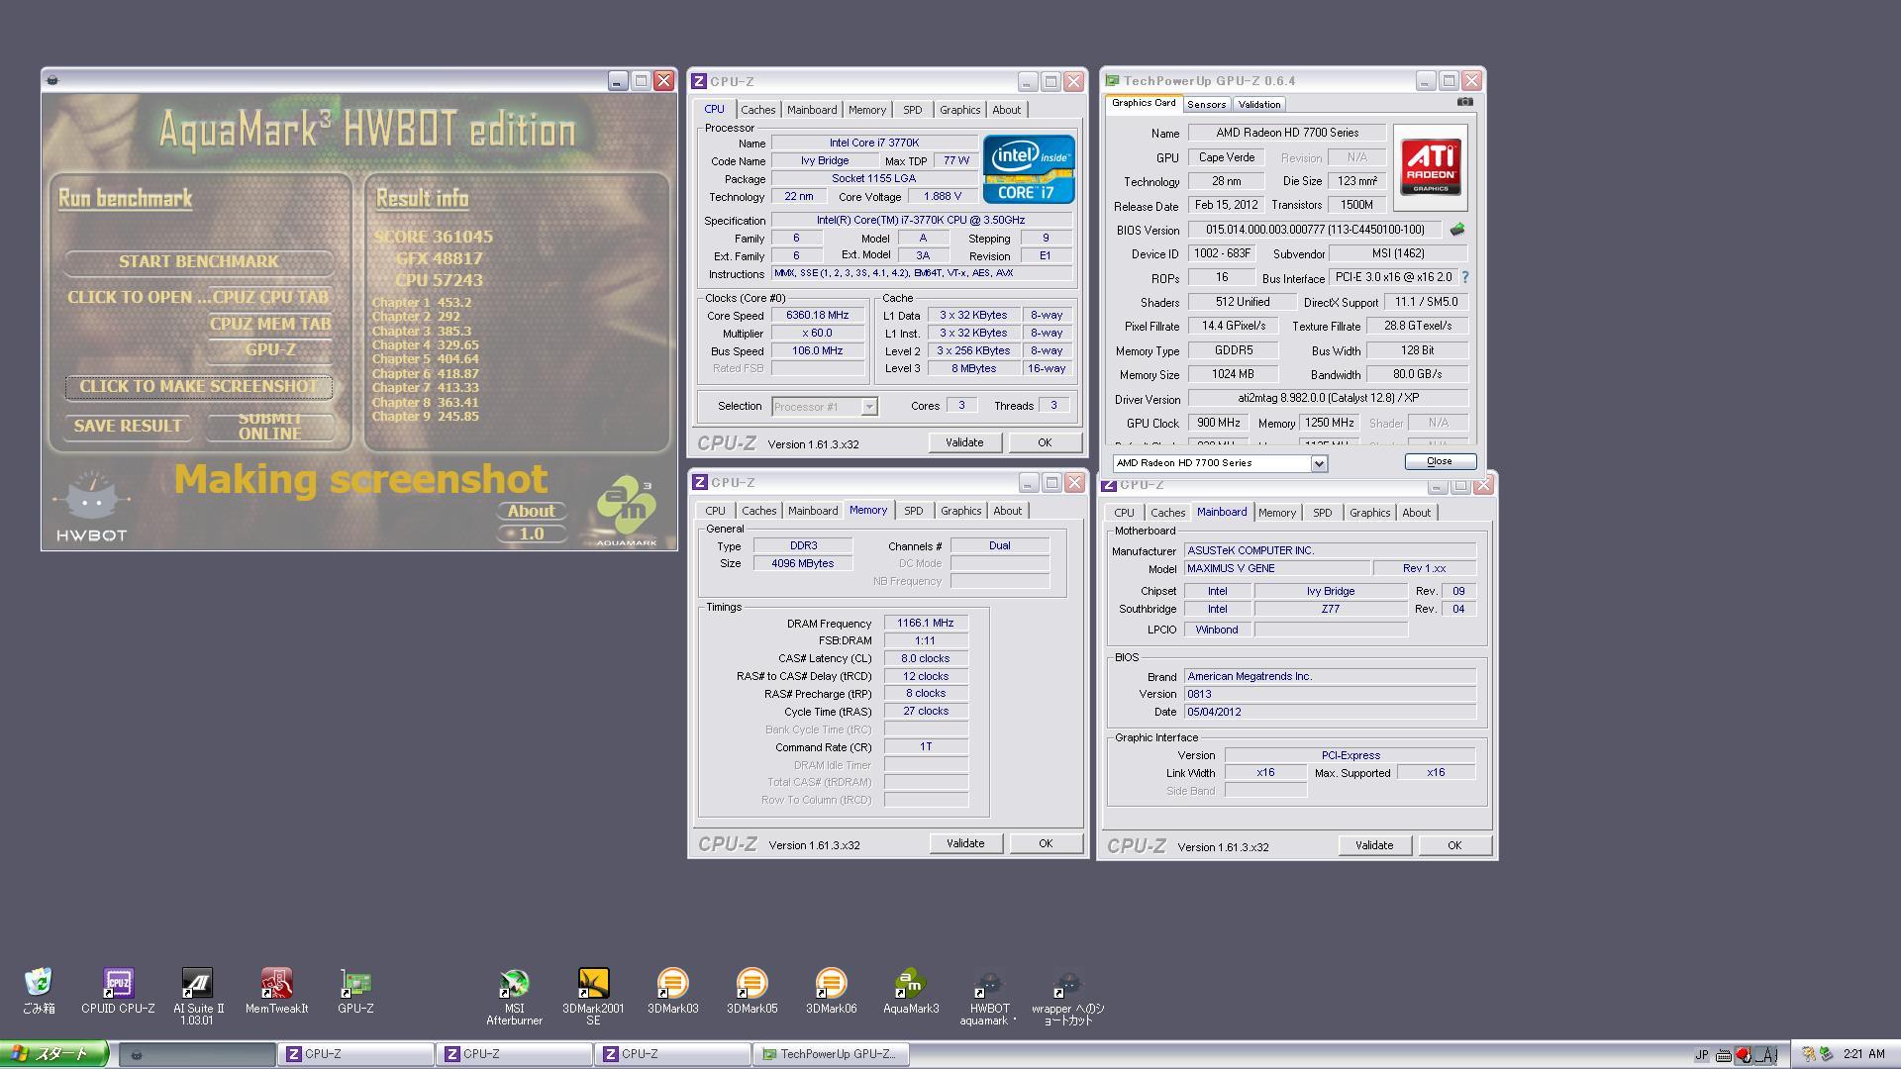Click SCORE 361045 result text

point(433,238)
